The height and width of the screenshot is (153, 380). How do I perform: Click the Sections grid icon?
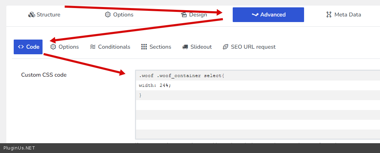pos(144,47)
